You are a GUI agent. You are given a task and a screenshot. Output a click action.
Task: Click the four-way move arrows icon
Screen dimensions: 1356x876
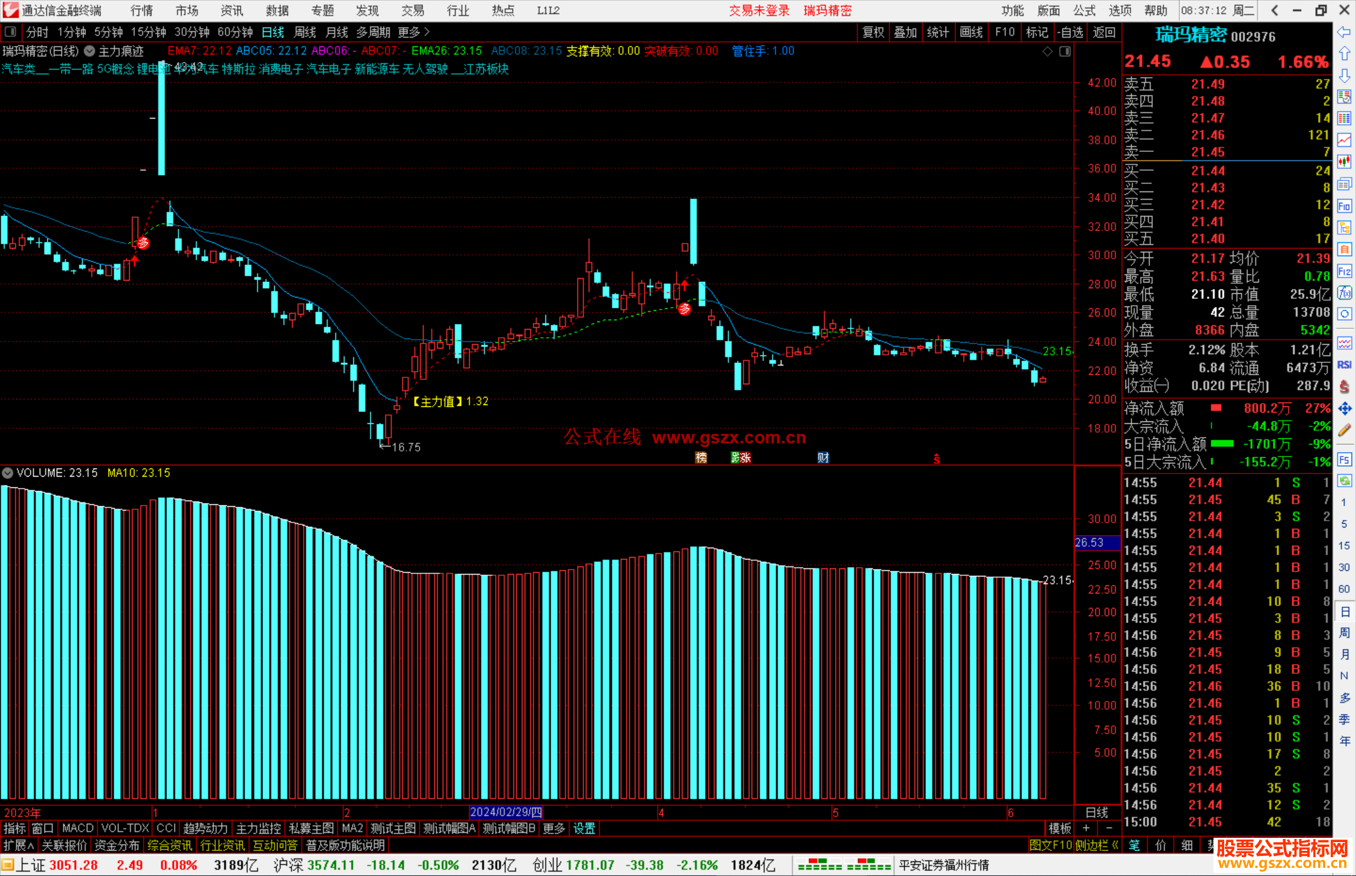pos(1344,409)
